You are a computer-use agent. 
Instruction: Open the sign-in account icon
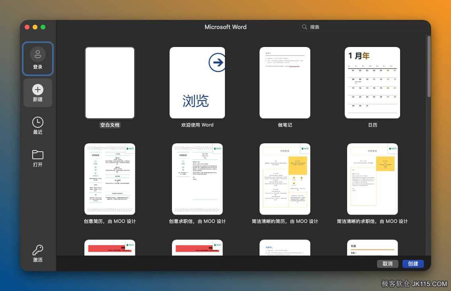point(38,54)
